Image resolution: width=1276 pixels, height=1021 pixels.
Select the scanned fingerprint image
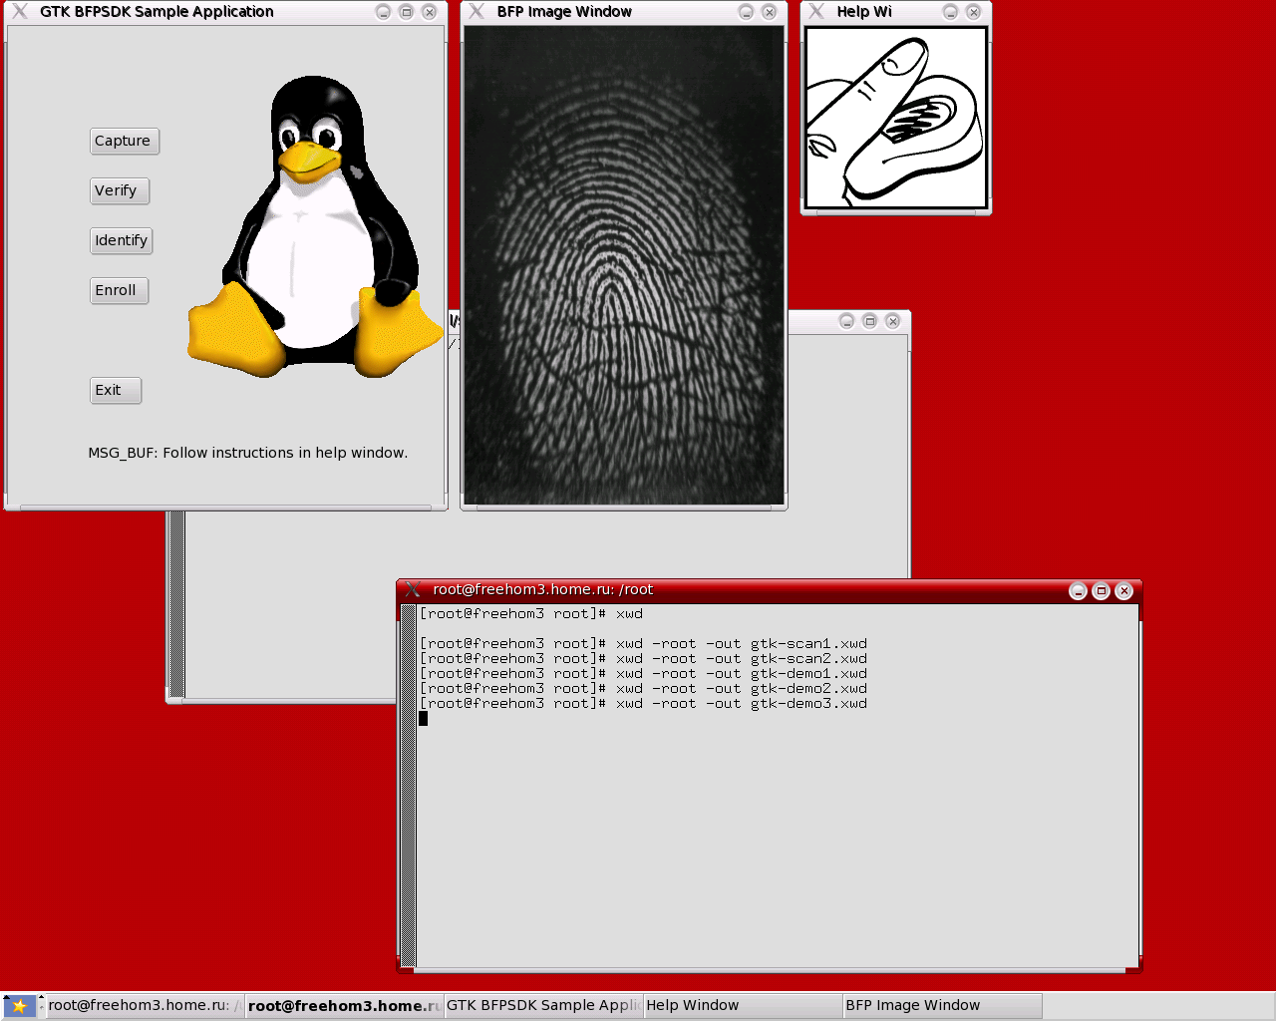coord(624,265)
